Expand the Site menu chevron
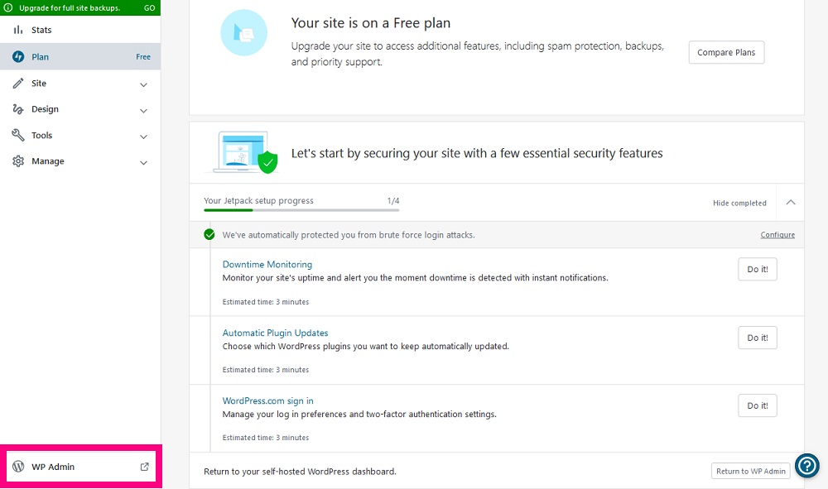This screenshot has height=489, width=828. pyautogui.click(x=143, y=84)
